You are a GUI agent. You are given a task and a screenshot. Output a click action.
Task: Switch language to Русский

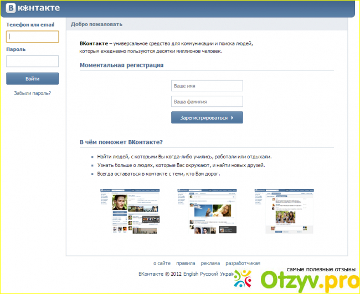coord(209,274)
